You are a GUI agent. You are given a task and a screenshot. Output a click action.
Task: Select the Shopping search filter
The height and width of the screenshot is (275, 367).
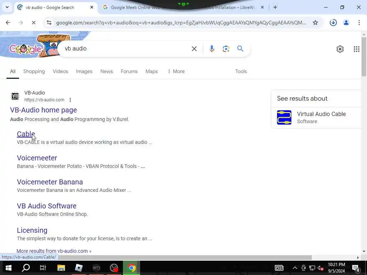coord(34,71)
